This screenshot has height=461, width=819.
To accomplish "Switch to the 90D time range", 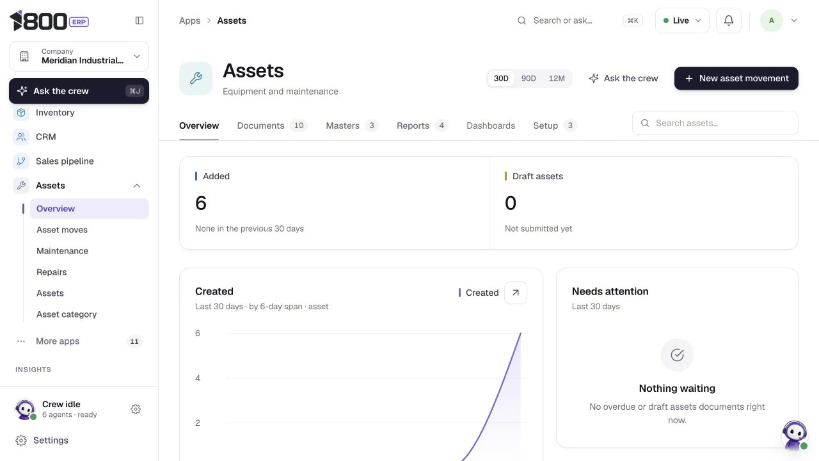I will [529, 78].
